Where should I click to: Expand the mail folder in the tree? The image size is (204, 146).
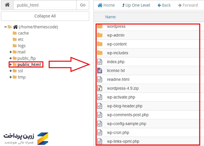pyautogui.click(x=10, y=52)
